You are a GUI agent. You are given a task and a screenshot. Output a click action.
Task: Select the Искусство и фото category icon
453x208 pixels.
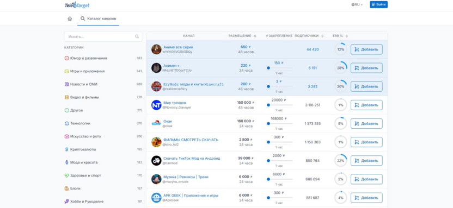pyautogui.click(x=67, y=136)
